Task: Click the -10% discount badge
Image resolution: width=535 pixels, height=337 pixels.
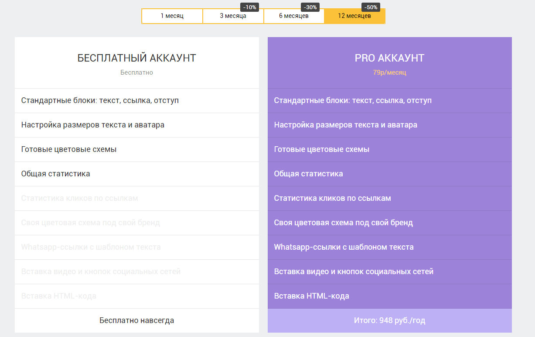Action: 249,7
